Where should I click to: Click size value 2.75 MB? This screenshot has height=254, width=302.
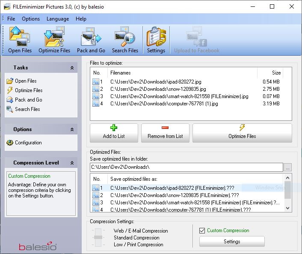(x=271, y=89)
